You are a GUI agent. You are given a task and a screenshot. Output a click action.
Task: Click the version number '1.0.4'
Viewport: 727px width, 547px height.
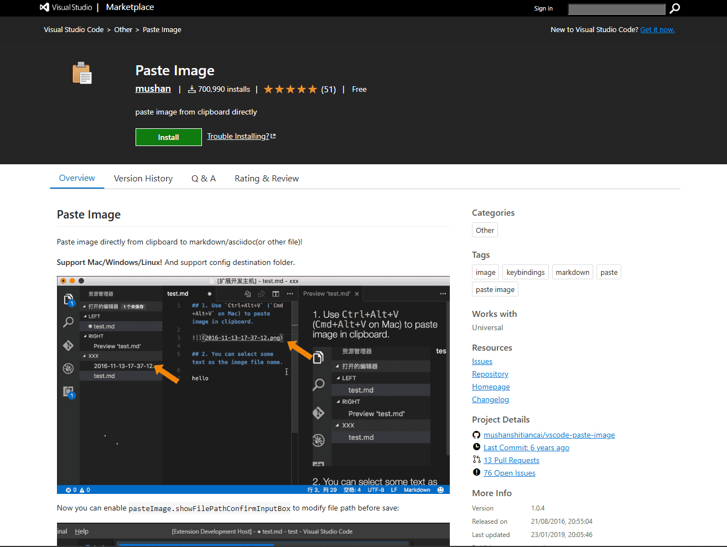click(538, 508)
